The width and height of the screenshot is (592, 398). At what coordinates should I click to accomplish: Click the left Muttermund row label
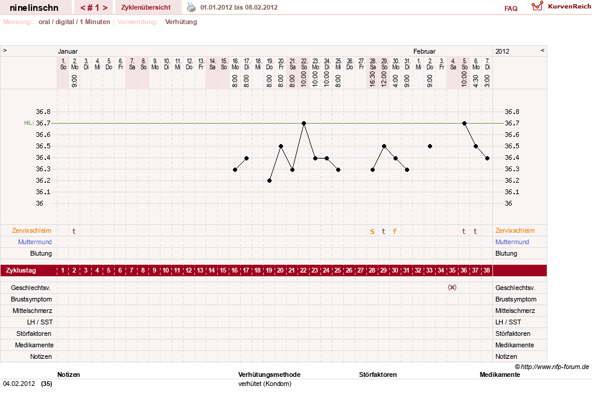[35, 242]
